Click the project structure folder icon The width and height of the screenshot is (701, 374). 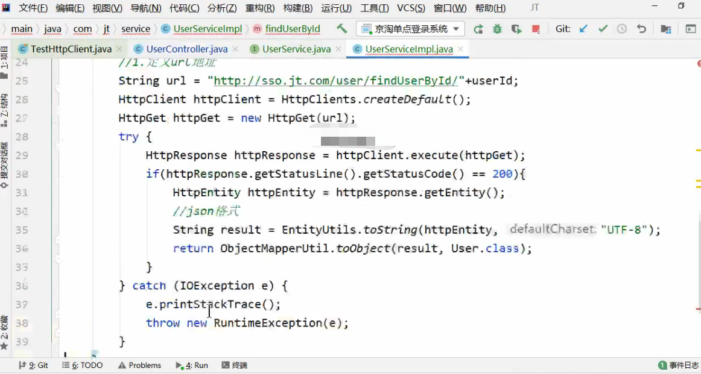(x=666, y=29)
